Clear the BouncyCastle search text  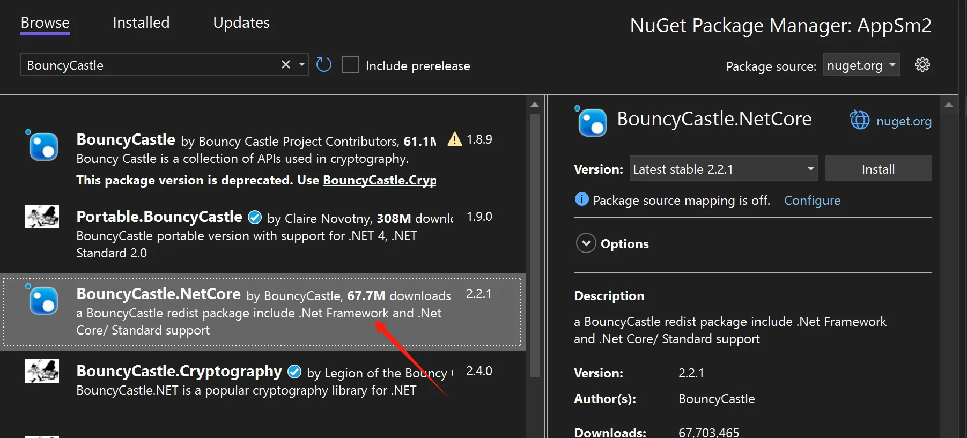point(286,65)
